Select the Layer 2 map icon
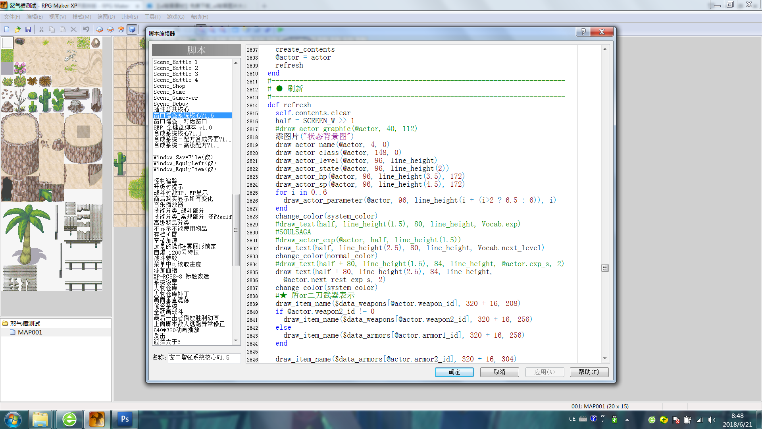Viewport: 762px width, 429px height. coord(110,29)
